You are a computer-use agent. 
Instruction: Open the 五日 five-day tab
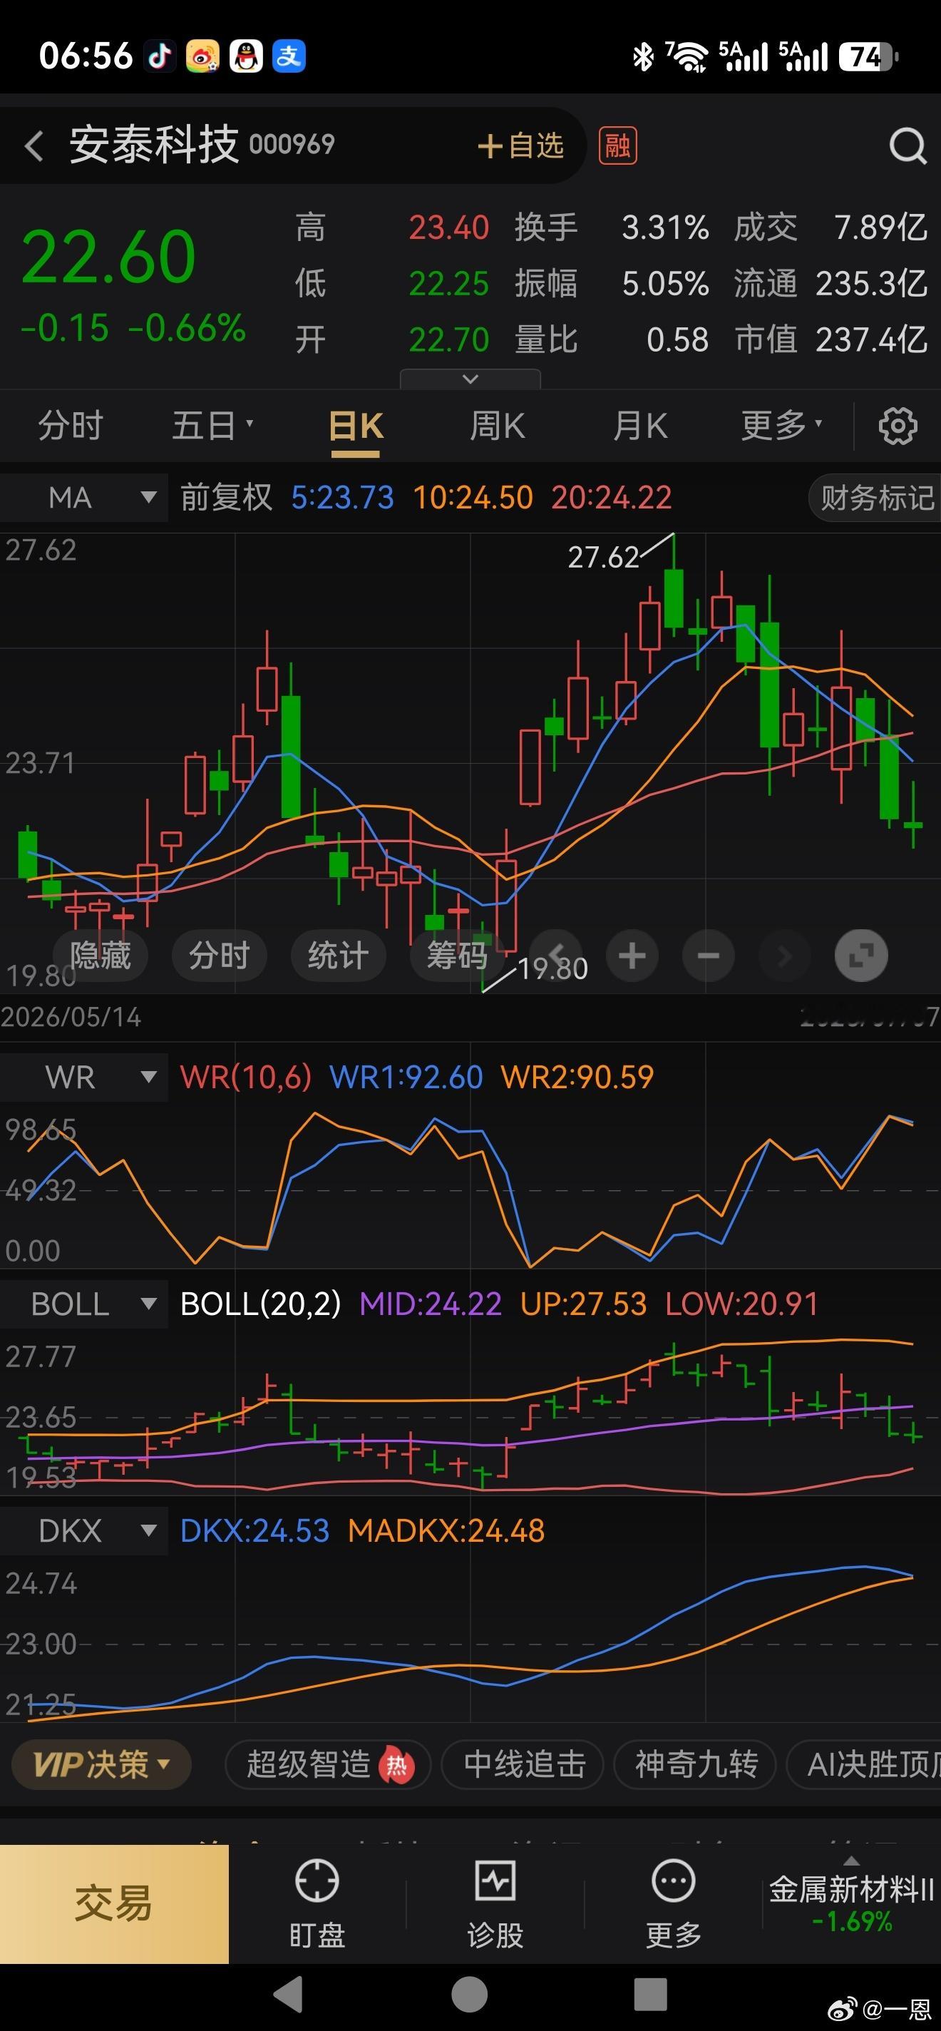point(212,426)
